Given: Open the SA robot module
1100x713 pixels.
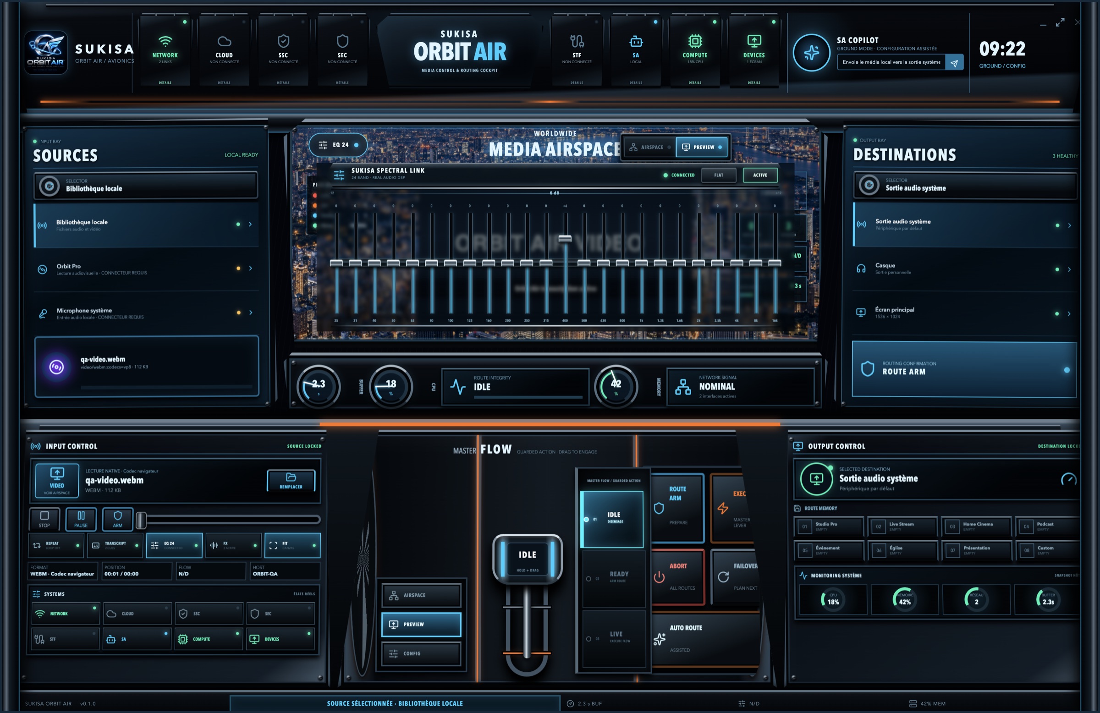Looking at the screenshot, I should (636, 50).
